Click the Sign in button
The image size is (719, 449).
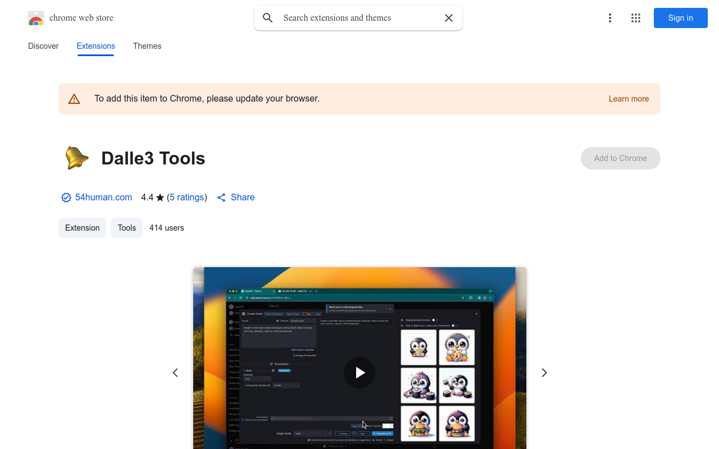tap(680, 18)
